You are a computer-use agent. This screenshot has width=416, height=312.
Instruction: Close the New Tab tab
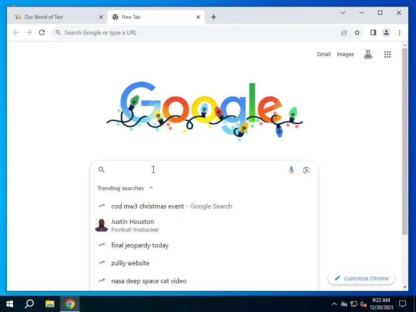[198, 17]
